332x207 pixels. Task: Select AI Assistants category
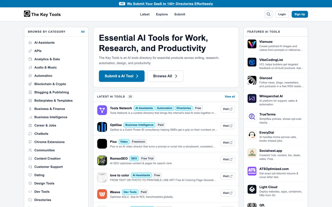coord(56,42)
